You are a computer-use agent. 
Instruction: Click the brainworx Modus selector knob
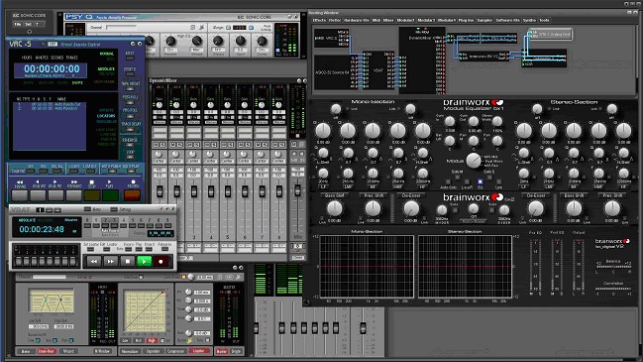tap(474, 161)
